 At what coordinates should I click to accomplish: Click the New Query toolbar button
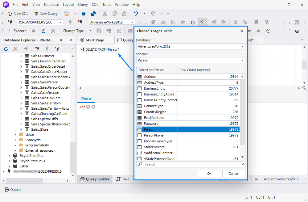point(46,14)
